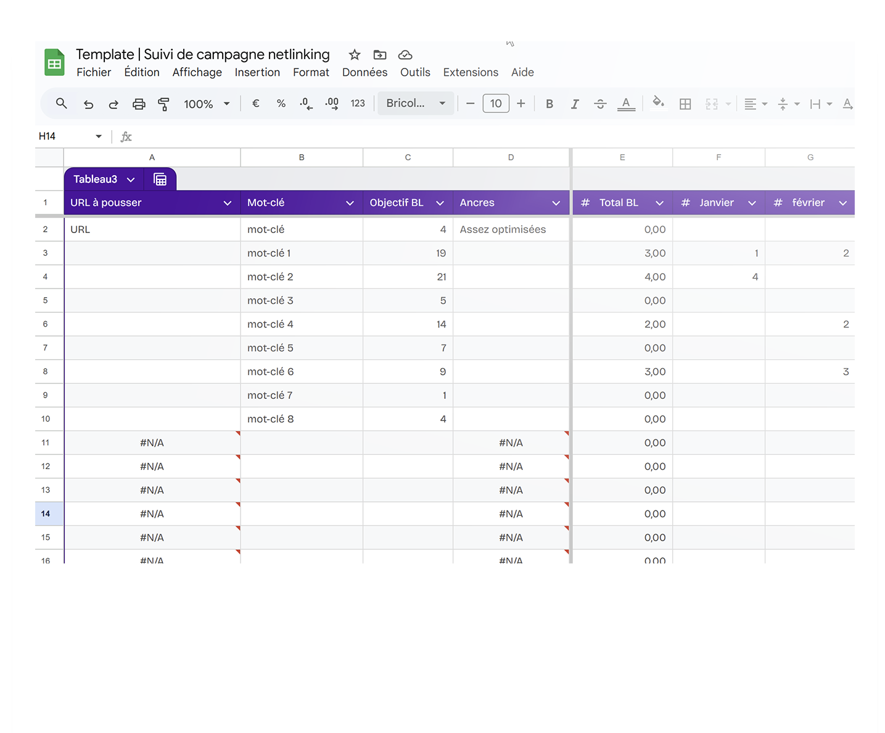Open the Extensions menu
Image resolution: width=885 pixels, height=733 pixels.
[x=470, y=72]
